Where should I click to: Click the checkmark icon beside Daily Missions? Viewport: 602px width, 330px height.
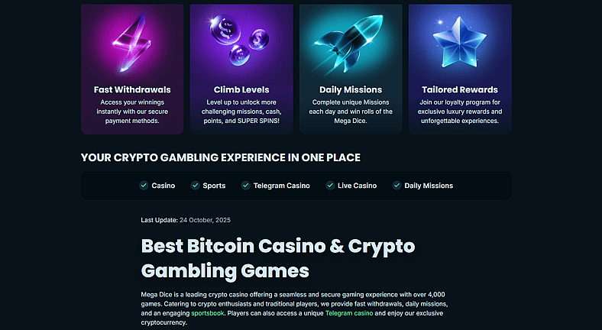(x=396, y=186)
